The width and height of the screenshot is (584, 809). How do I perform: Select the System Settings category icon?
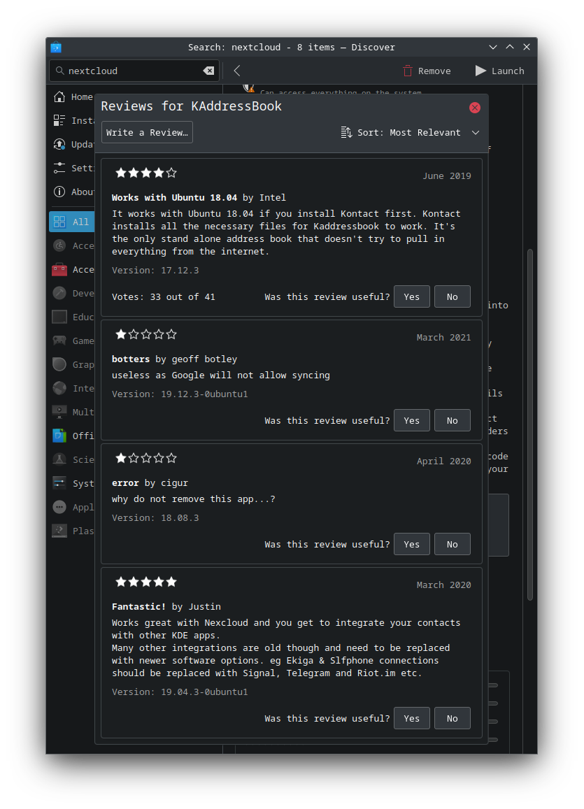(59, 483)
